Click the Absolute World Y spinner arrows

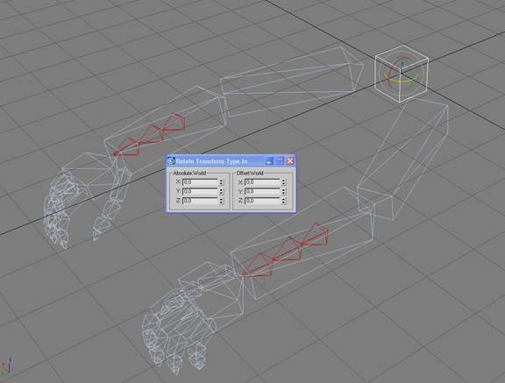(221, 191)
